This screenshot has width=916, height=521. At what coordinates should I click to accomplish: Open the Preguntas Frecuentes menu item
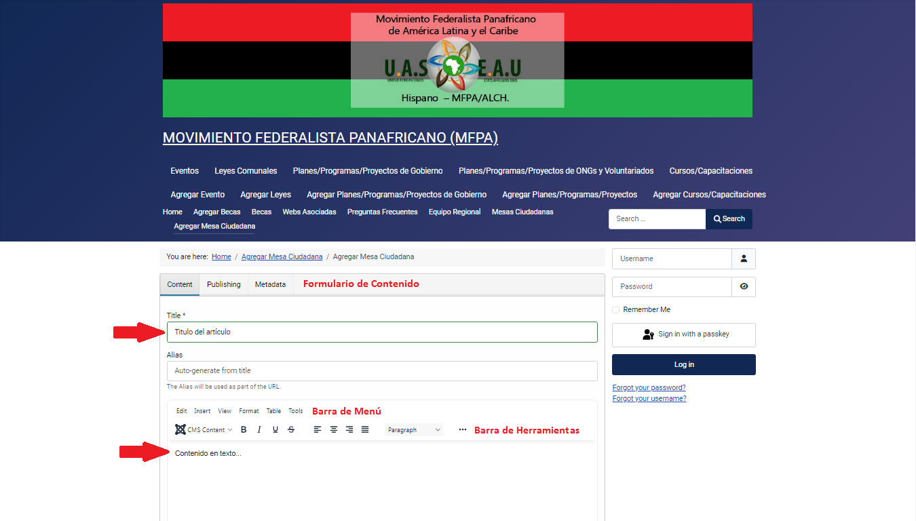click(x=383, y=212)
